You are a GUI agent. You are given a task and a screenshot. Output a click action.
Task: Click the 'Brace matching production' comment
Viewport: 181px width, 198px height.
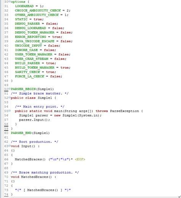tap(45, 172)
